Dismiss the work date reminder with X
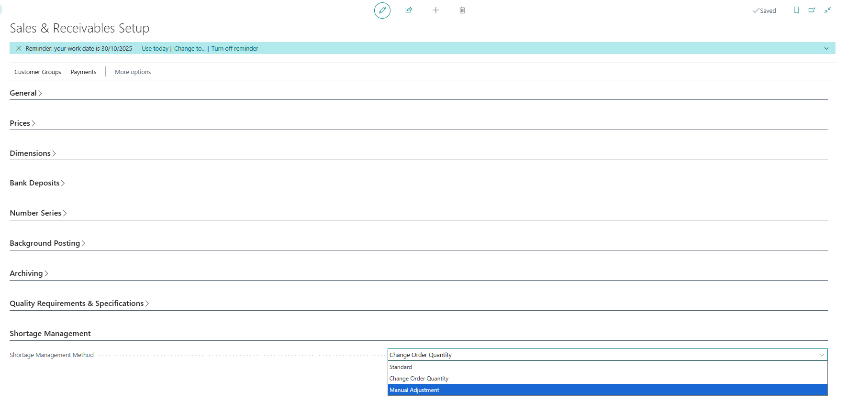847x402 pixels. [19, 48]
